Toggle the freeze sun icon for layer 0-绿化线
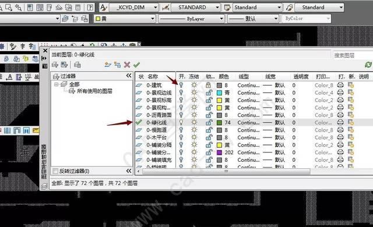The width and height of the screenshot is (373, 227). coord(194,123)
